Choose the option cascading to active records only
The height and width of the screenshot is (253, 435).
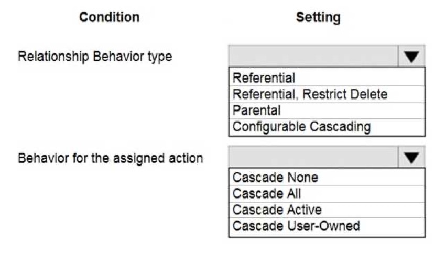[327, 210]
